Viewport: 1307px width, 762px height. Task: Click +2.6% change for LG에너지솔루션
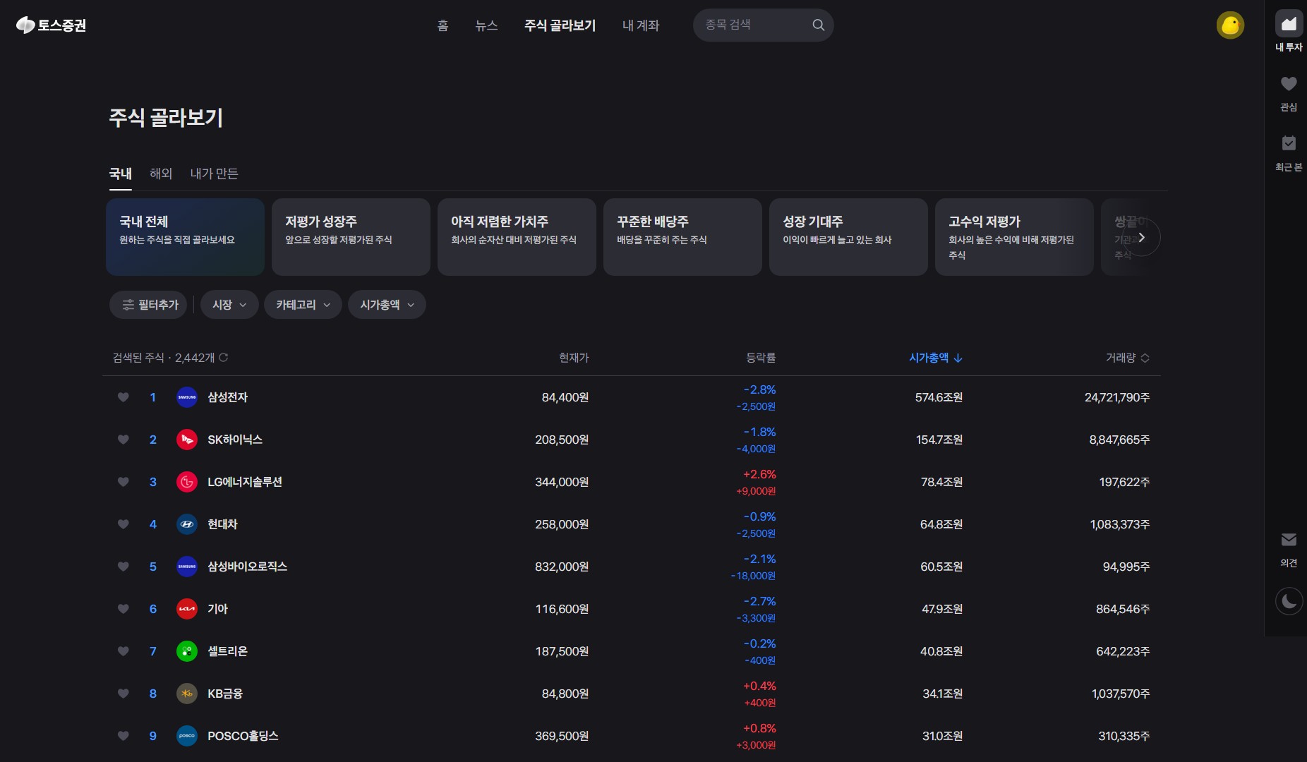759,474
